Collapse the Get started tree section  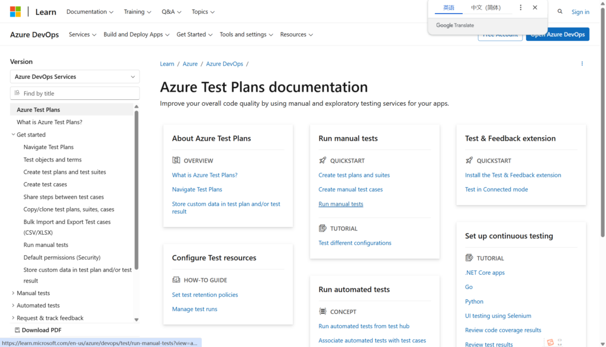[13, 135]
